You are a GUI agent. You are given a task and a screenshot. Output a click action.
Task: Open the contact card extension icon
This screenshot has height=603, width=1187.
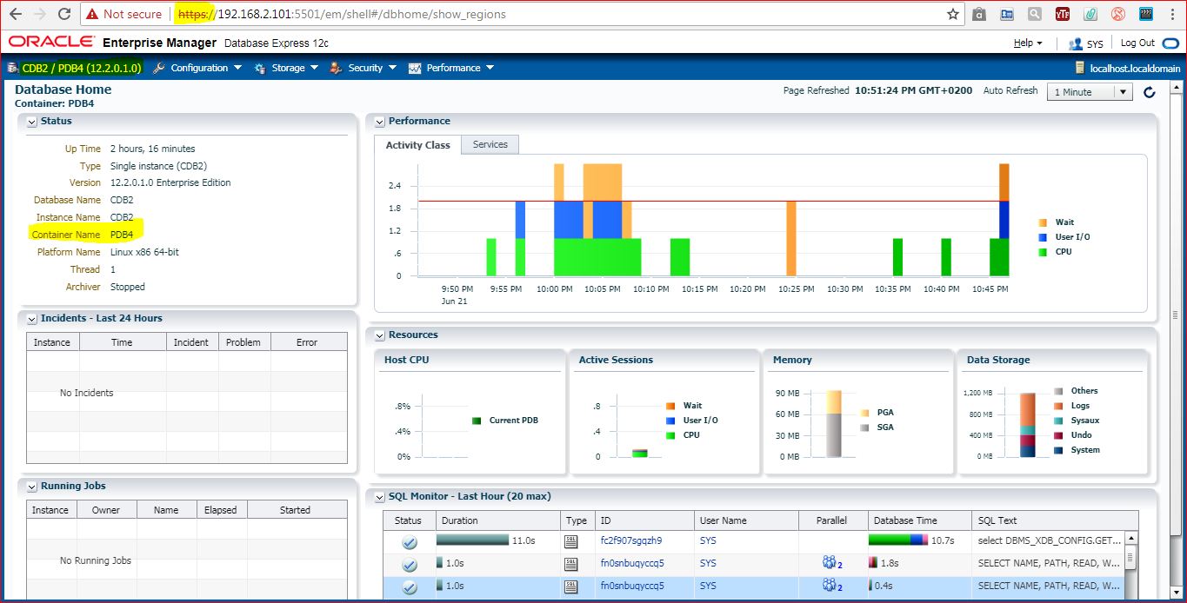[1007, 14]
